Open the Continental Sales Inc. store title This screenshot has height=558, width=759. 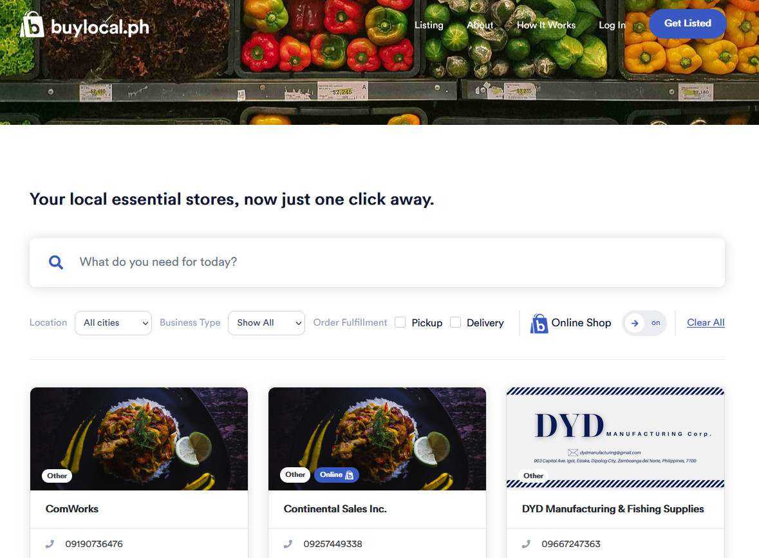click(x=335, y=509)
